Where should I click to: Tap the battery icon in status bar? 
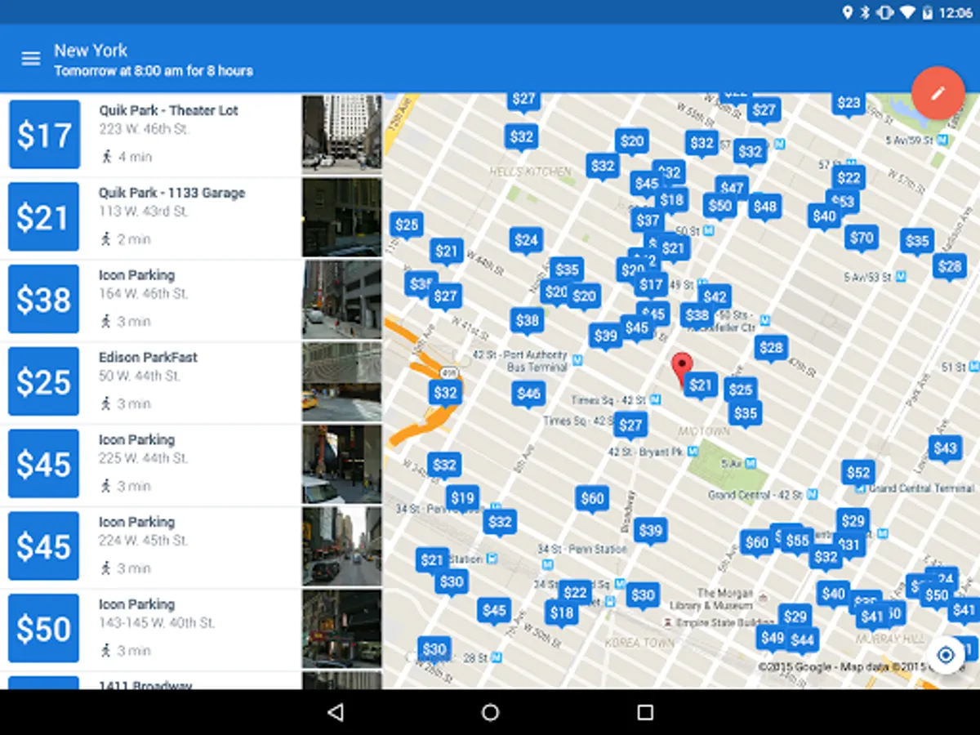928,12
